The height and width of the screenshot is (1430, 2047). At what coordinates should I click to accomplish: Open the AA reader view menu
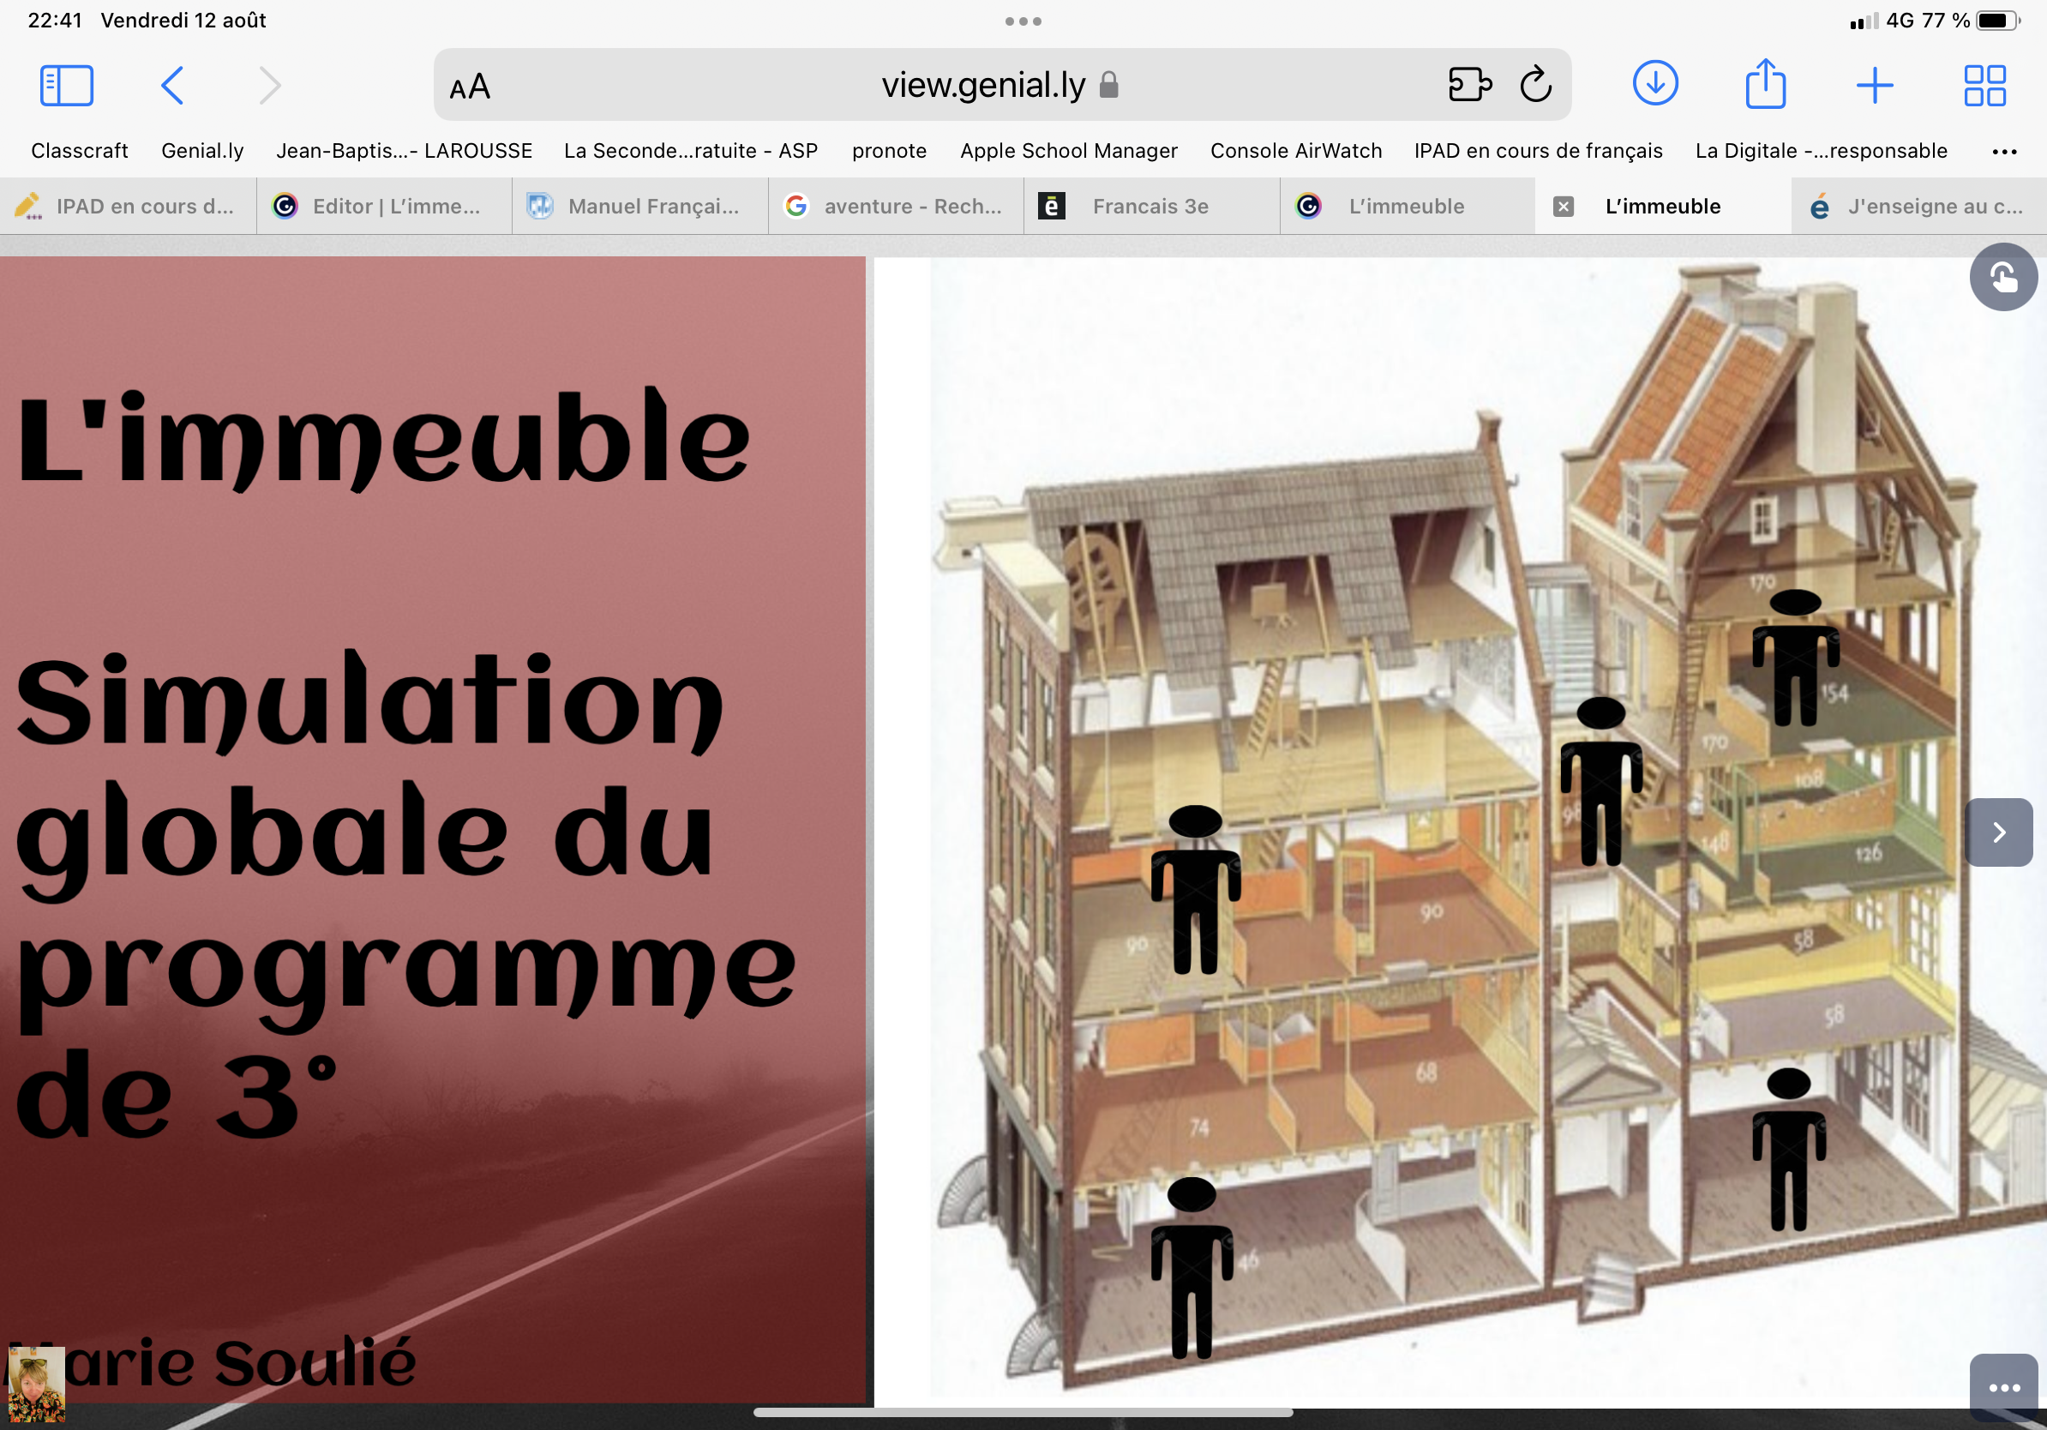[x=470, y=87]
